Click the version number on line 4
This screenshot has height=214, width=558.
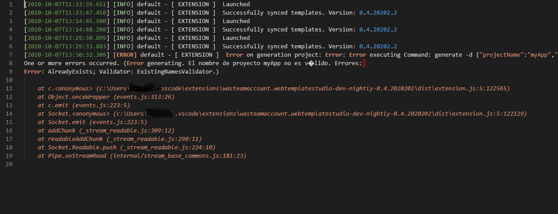(378, 30)
